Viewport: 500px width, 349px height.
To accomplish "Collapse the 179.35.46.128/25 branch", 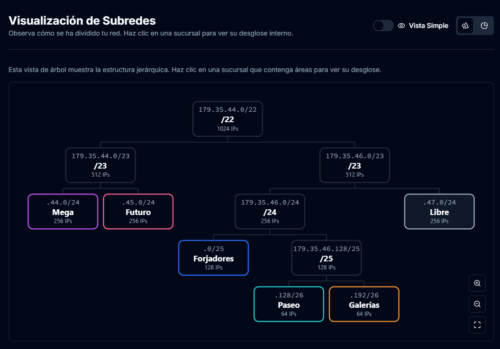I will 326,258.
